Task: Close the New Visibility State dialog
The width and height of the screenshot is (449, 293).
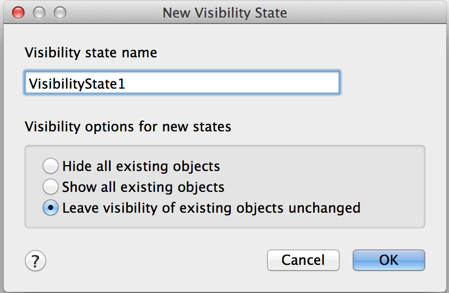Action: tap(18, 12)
